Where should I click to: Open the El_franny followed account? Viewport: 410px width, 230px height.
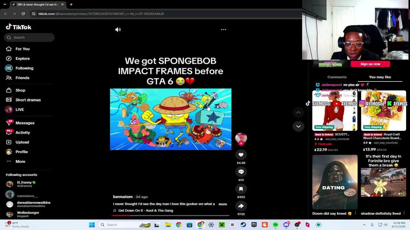tap(26, 184)
